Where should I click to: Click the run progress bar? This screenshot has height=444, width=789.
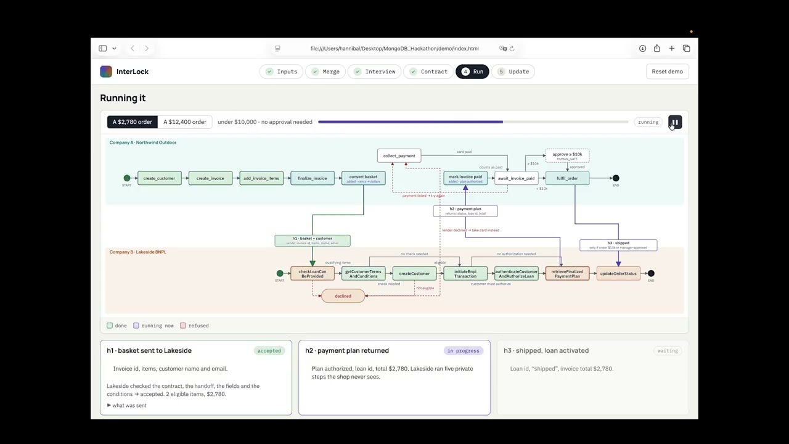473,122
